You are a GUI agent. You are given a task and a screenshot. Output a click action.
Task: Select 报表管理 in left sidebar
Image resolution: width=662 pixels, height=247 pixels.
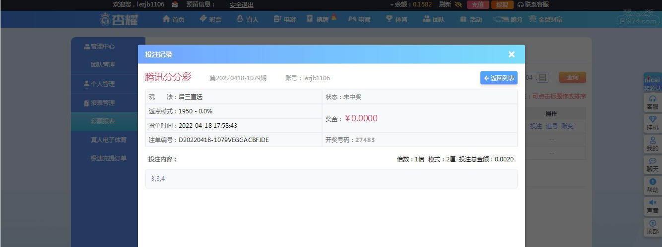(99, 103)
